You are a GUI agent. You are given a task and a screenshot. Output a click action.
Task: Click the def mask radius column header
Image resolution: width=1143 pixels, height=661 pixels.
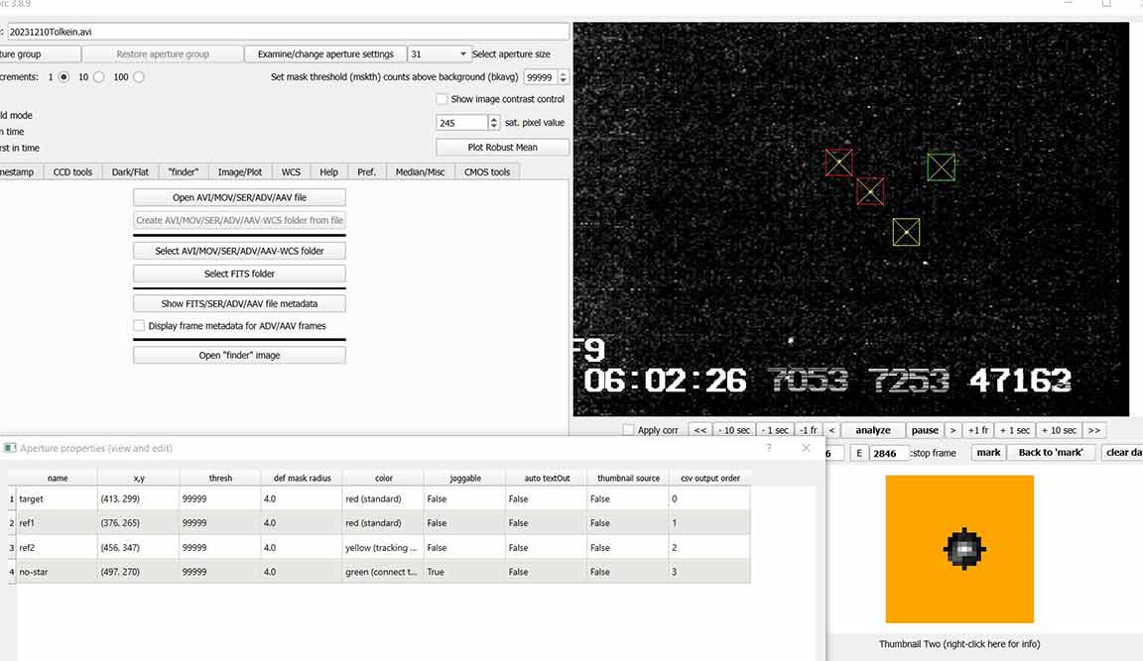[302, 479]
